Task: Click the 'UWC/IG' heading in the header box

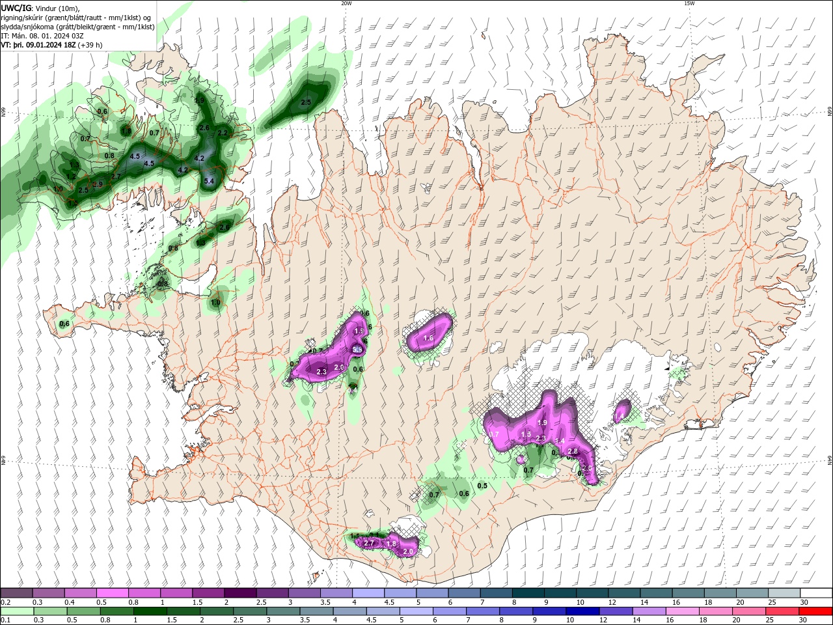Action: pos(15,7)
